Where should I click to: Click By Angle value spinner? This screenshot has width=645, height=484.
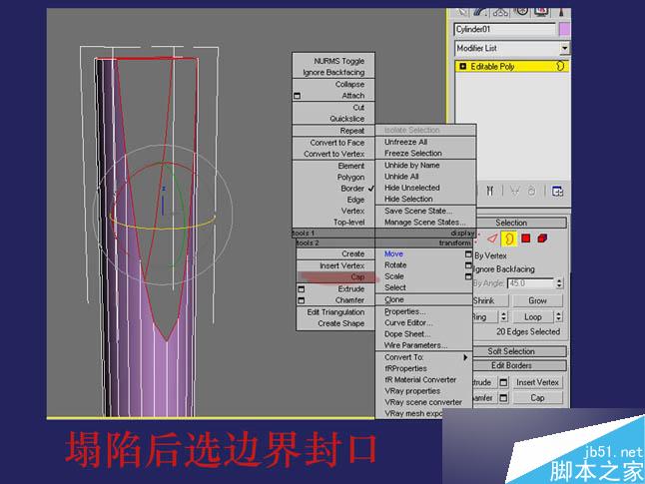pyautogui.click(x=559, y=283)
